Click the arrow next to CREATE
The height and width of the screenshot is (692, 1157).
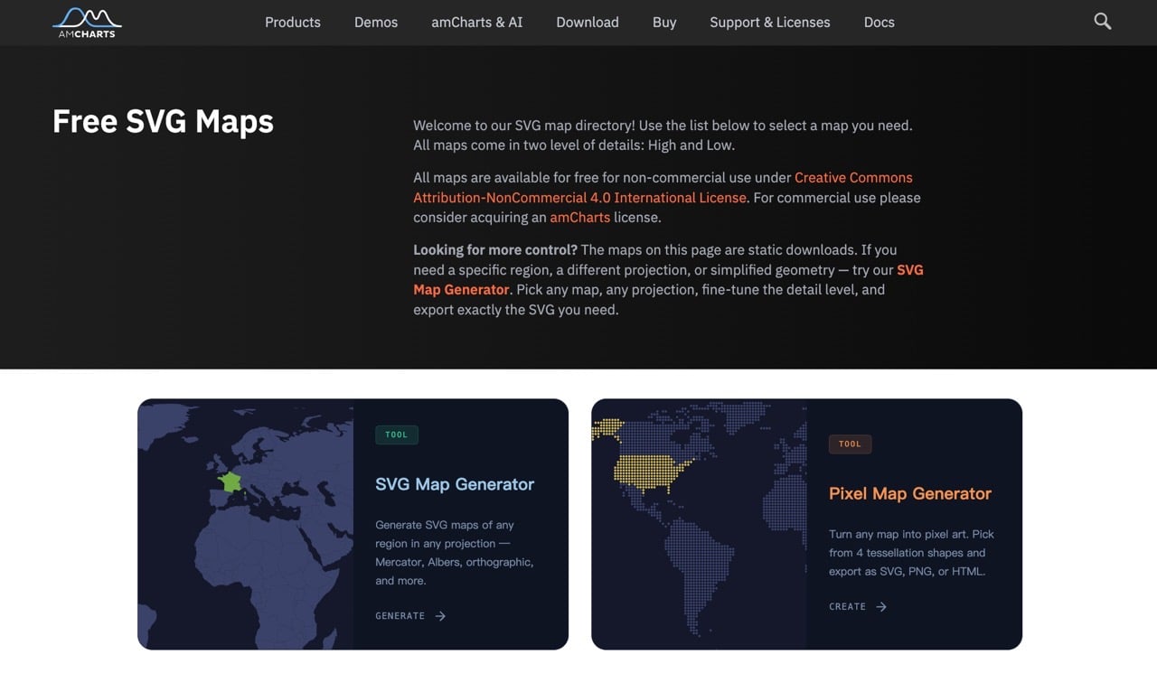[x=881, y=607]
